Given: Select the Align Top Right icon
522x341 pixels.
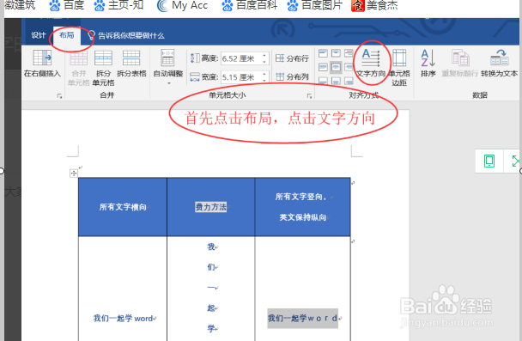Looking at the screenshot, I should (349, 53).
